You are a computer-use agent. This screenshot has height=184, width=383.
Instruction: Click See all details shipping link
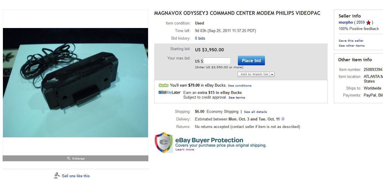(255, 112)
